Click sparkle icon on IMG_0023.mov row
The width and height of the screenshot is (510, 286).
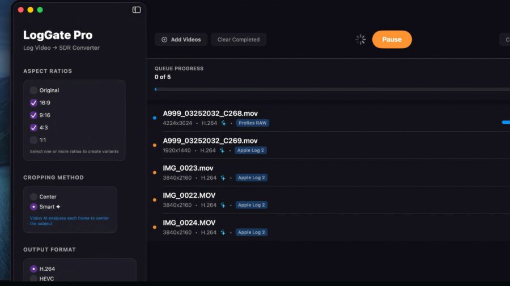[223, 177]
